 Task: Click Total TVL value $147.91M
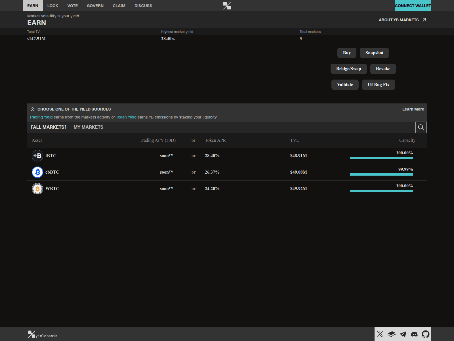click(x=36, y=39)
